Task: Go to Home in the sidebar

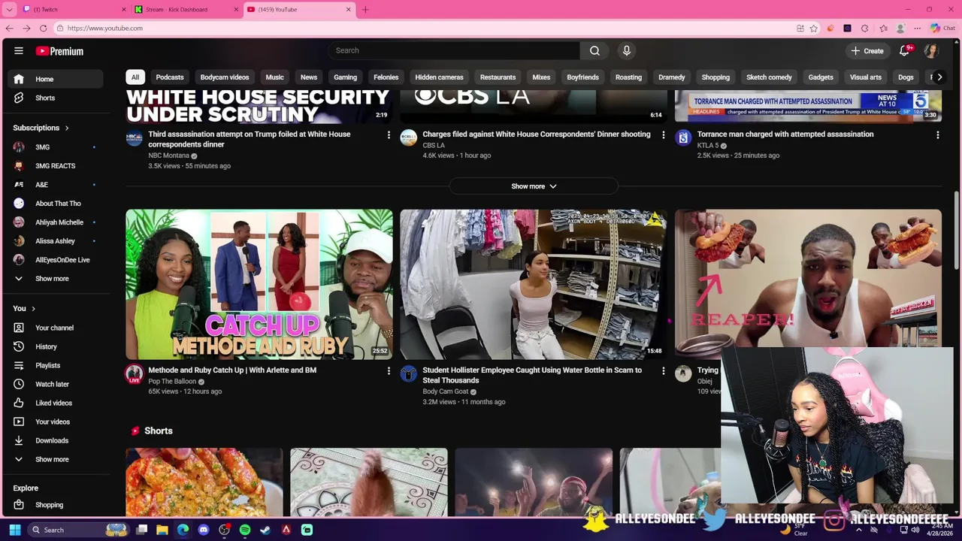Action: 54,79
